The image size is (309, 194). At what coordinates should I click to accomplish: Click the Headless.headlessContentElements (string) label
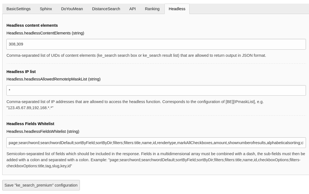tap(45, 33)
